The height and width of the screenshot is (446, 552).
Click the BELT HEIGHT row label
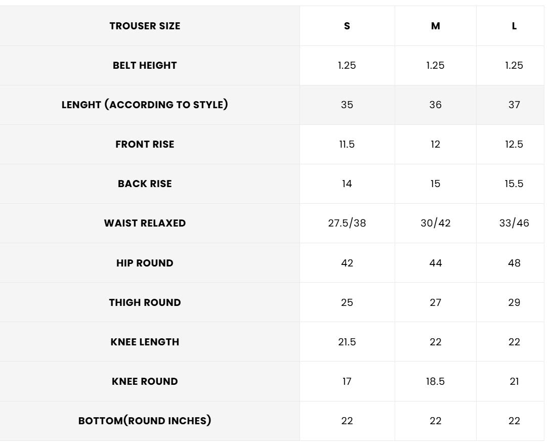pyautogui.click(x=145, y=65)
